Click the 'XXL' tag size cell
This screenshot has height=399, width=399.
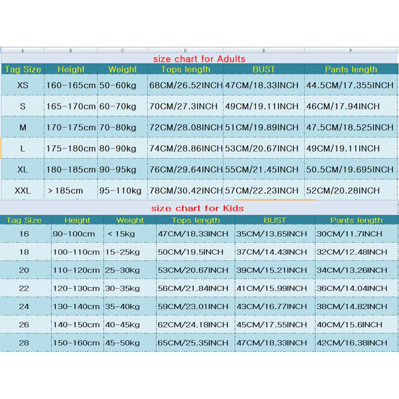click(23, 190)
